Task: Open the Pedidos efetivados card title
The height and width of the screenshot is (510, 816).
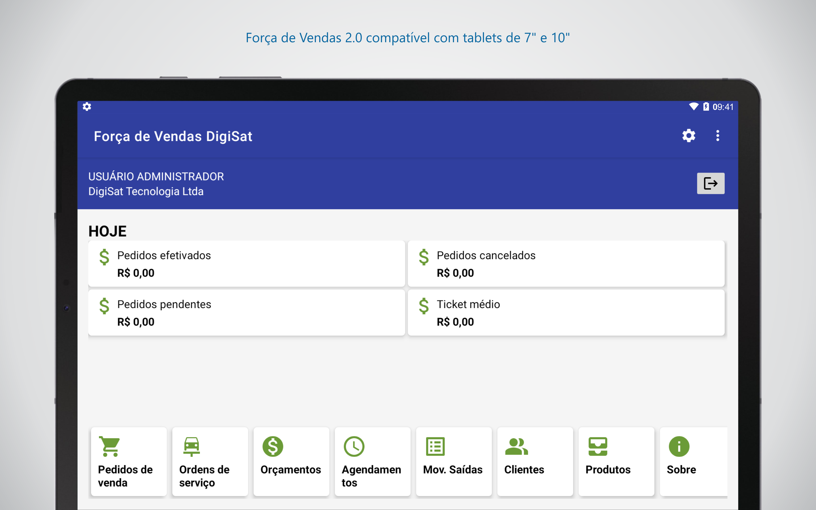Action: 164,255
